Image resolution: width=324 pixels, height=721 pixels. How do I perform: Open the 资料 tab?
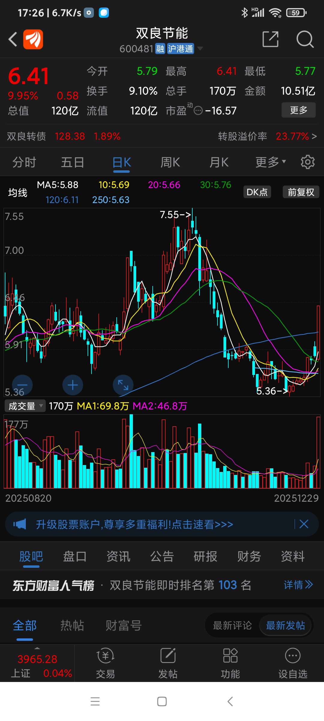tap(293, 556)
